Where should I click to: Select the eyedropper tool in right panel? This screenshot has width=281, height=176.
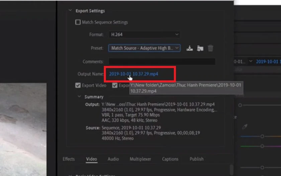tap(245, 126)
